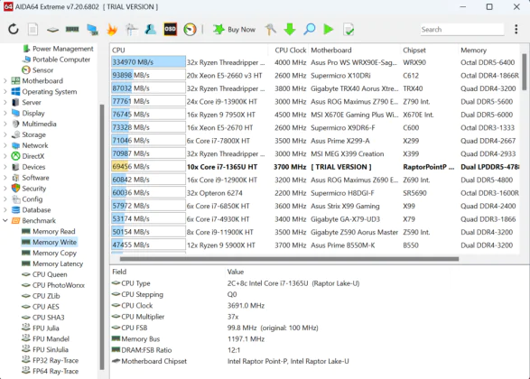Open the Report page icon

(33, 30)
